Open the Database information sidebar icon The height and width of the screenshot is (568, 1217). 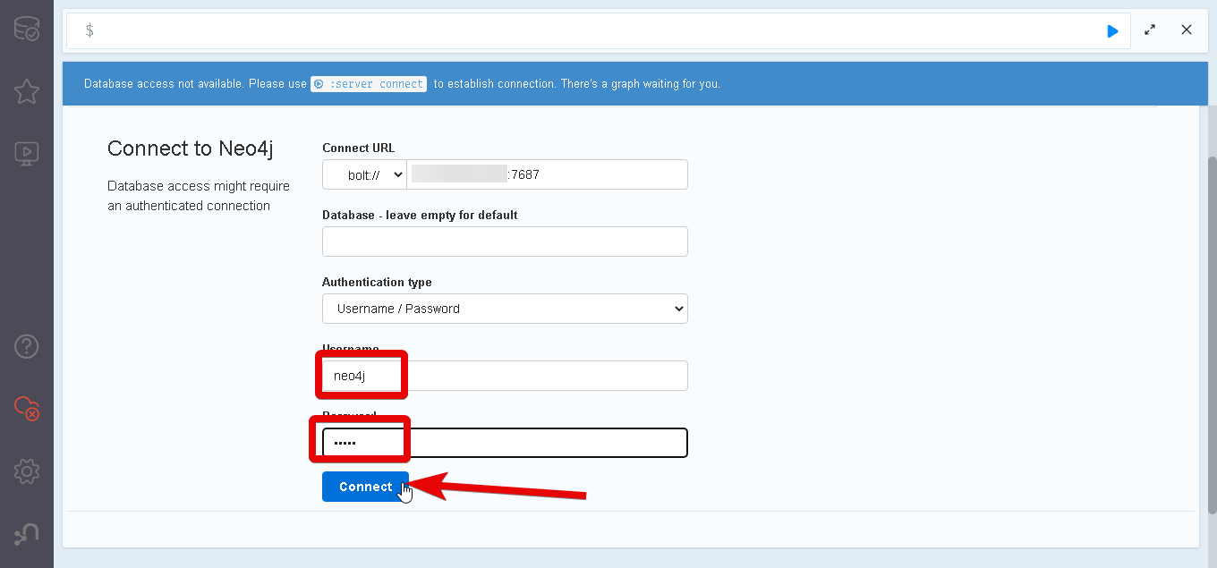[26, 29]
